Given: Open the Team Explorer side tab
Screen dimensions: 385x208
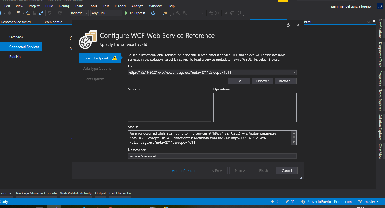Looking at the screenshot, I should 380,100.
